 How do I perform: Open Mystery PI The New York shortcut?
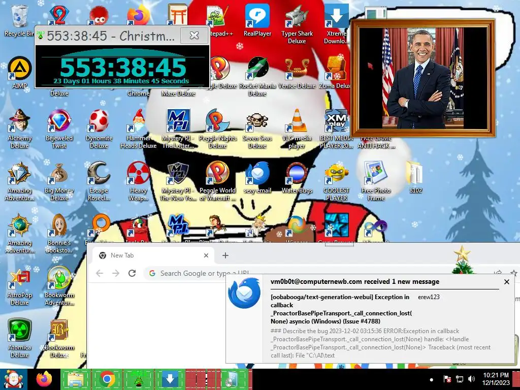pyautogui.click(x=178, y=181)
